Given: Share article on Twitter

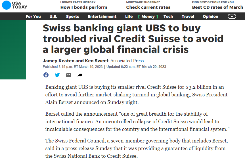Looking at the screenshot, I should pyautogui.click(x=57, y=75).
